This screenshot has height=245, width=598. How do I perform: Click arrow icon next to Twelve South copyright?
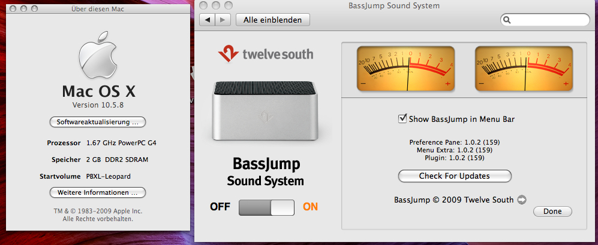522,200
